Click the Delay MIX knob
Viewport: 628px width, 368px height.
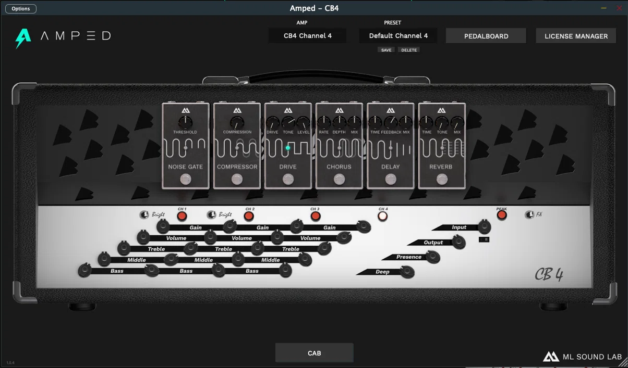406,123
